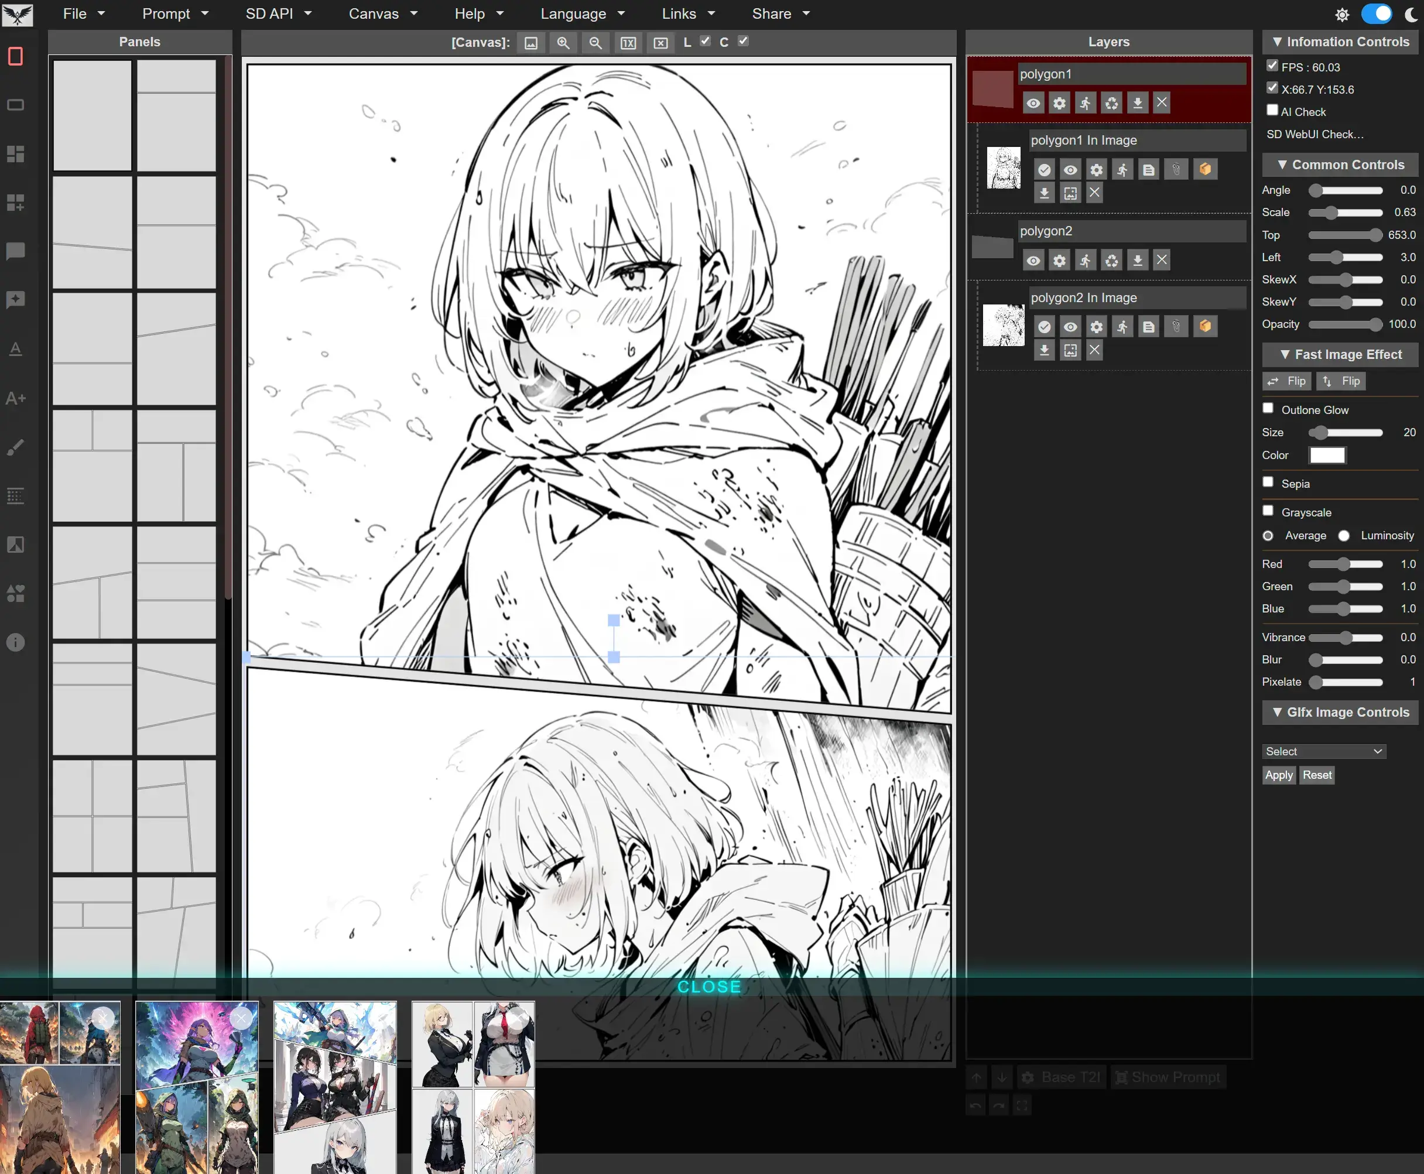1424x1174 pixels.
Task: Click the Apply button in Glfx Image Controls
Action: click(1278, 775)
